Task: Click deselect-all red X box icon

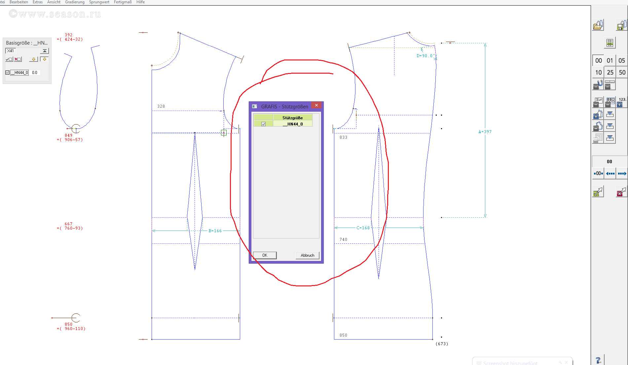Action: [x=18, y=59]
